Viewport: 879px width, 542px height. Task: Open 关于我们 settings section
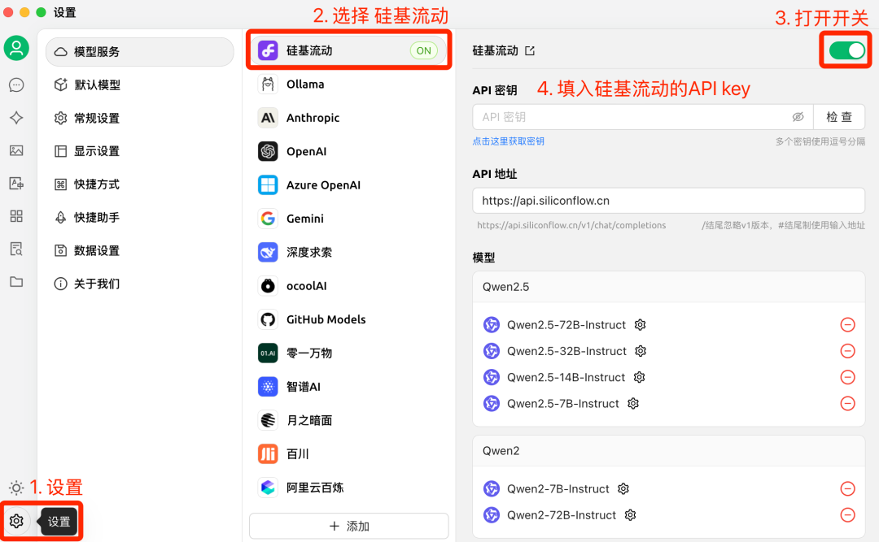[x=140, y=284]
